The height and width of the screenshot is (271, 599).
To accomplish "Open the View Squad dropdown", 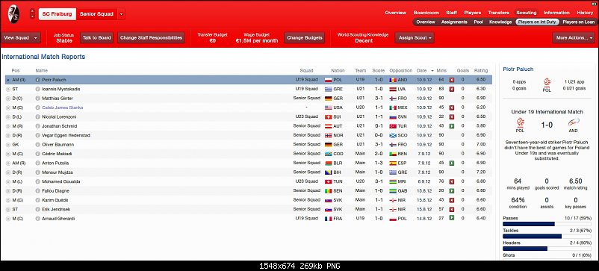I will click(x=21, y=38).
